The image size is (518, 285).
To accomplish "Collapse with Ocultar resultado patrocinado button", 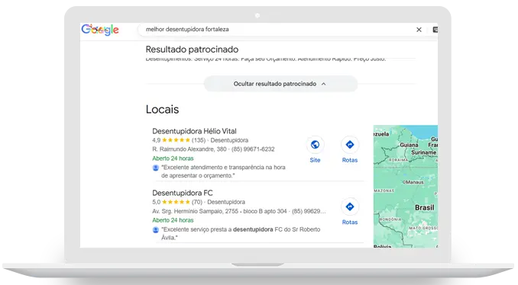I will (280, 84).
